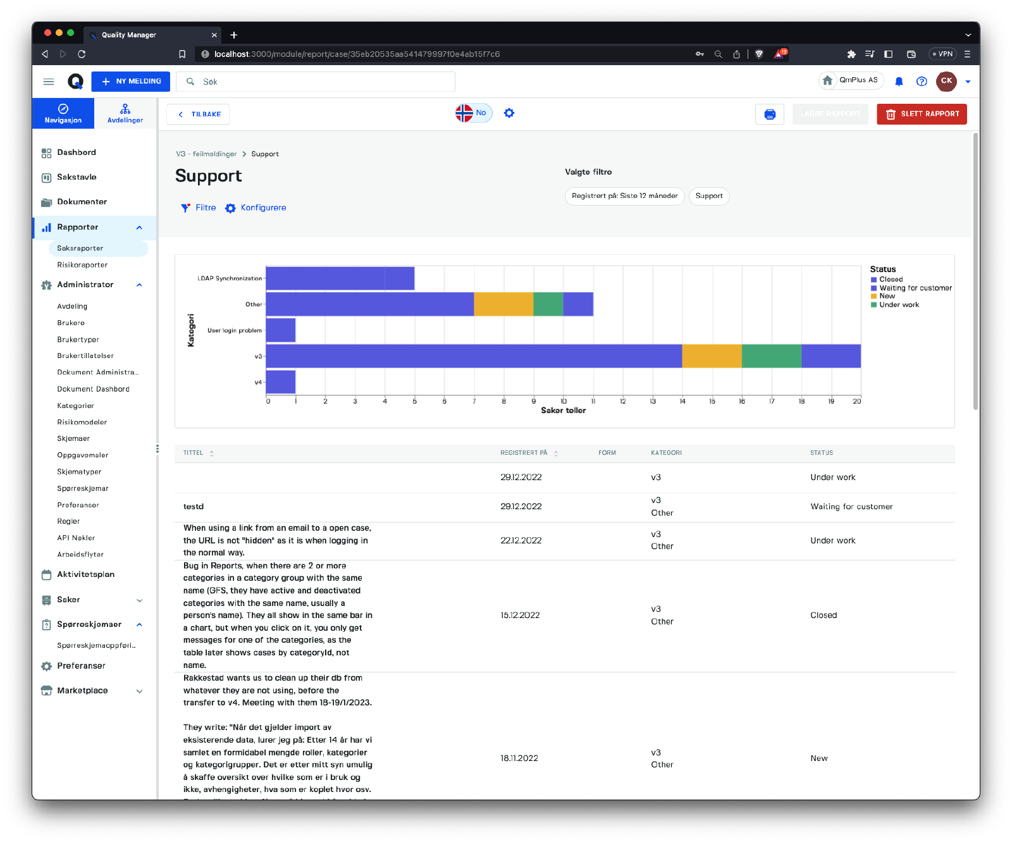Open the Filtre funnel option
The width and height of the screenshot is (1012, 842).
[x=199, y=208]
